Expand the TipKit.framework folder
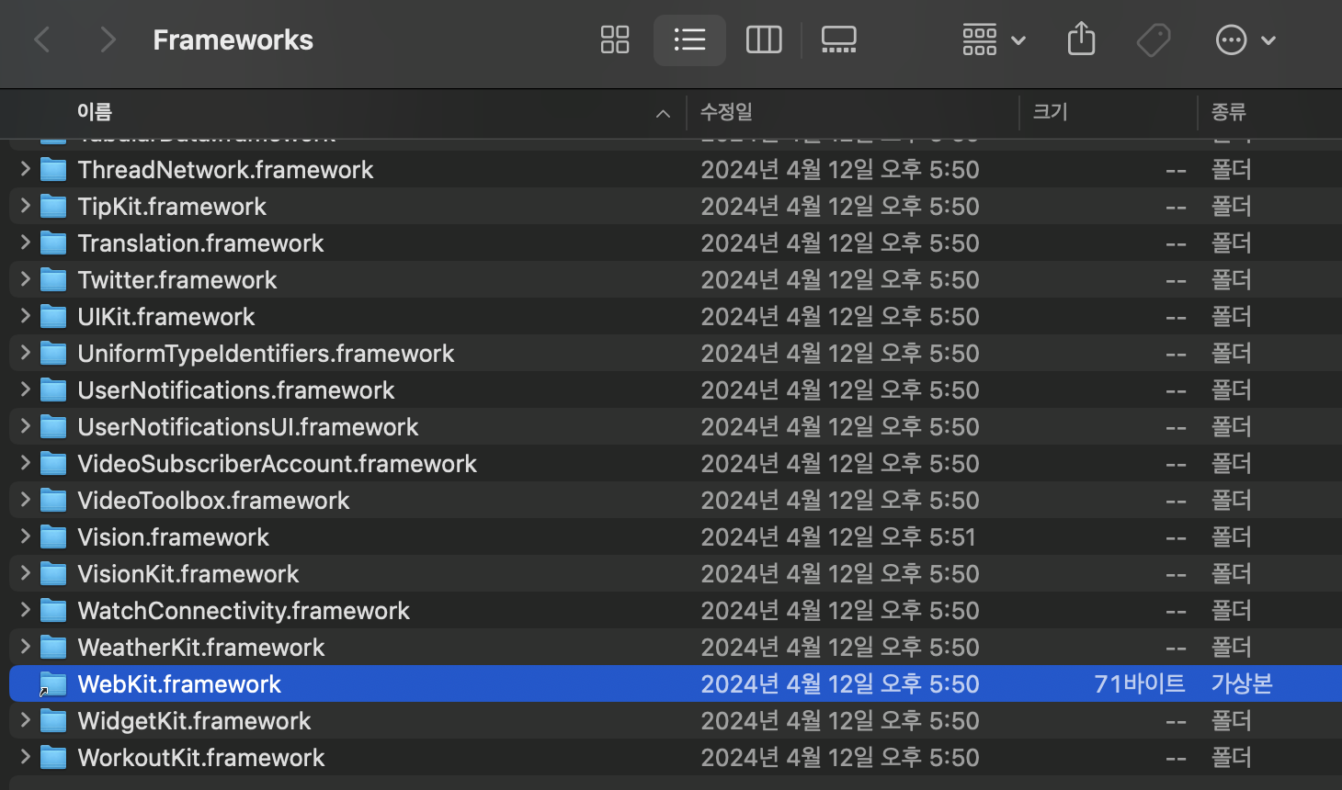This screenshot has width=1342, height=790. coord(25,205)
